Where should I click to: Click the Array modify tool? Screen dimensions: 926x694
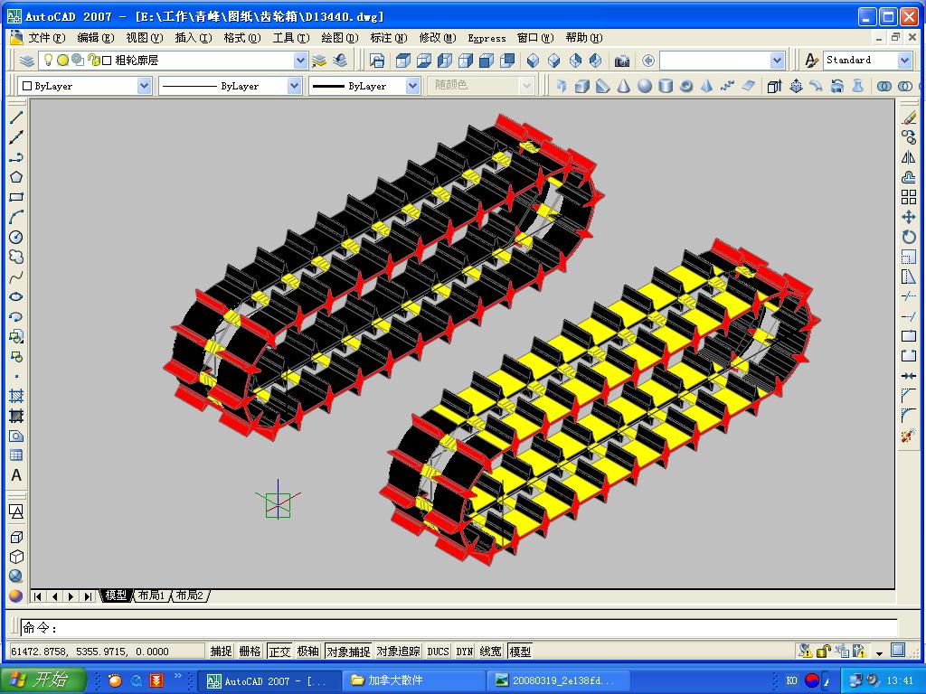(x=909, y=197)
